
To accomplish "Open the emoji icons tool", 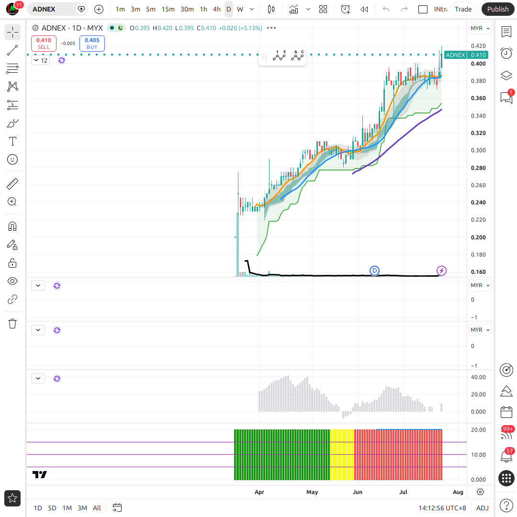I will (12, 159).
